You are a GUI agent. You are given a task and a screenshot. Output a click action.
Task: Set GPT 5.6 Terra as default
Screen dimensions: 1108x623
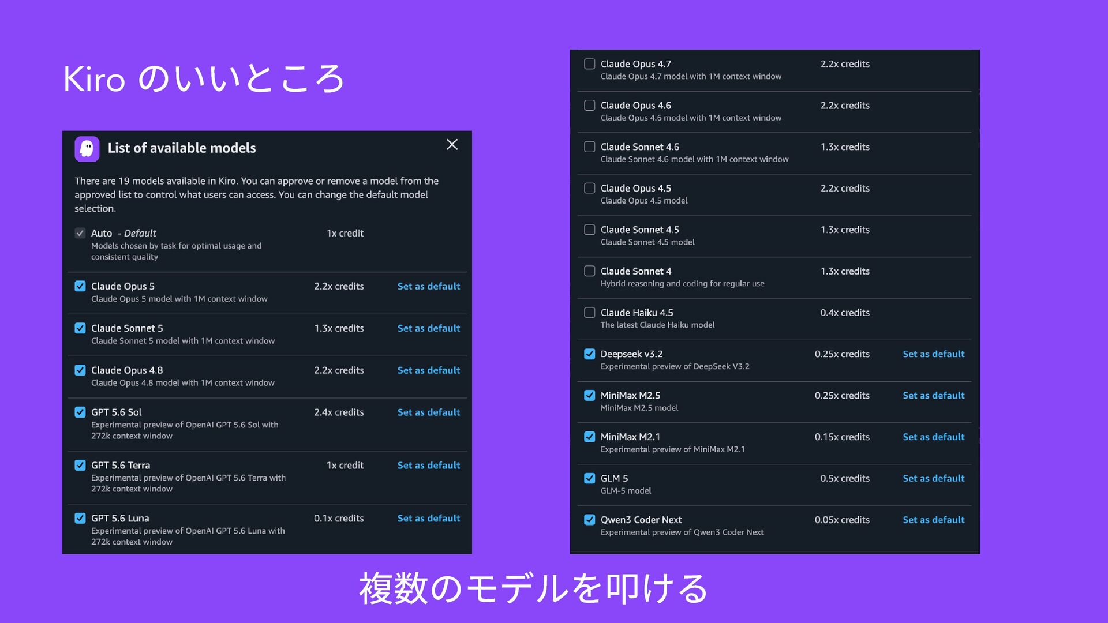click(429, 466)
